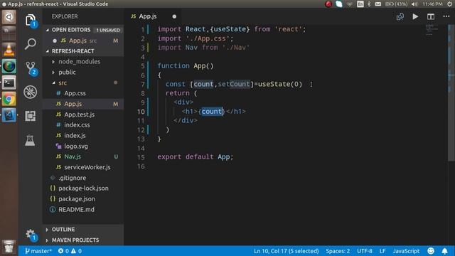Run the code with play icon
The height and width of the screenshot is (256, 455).
[x=415, y=16]
